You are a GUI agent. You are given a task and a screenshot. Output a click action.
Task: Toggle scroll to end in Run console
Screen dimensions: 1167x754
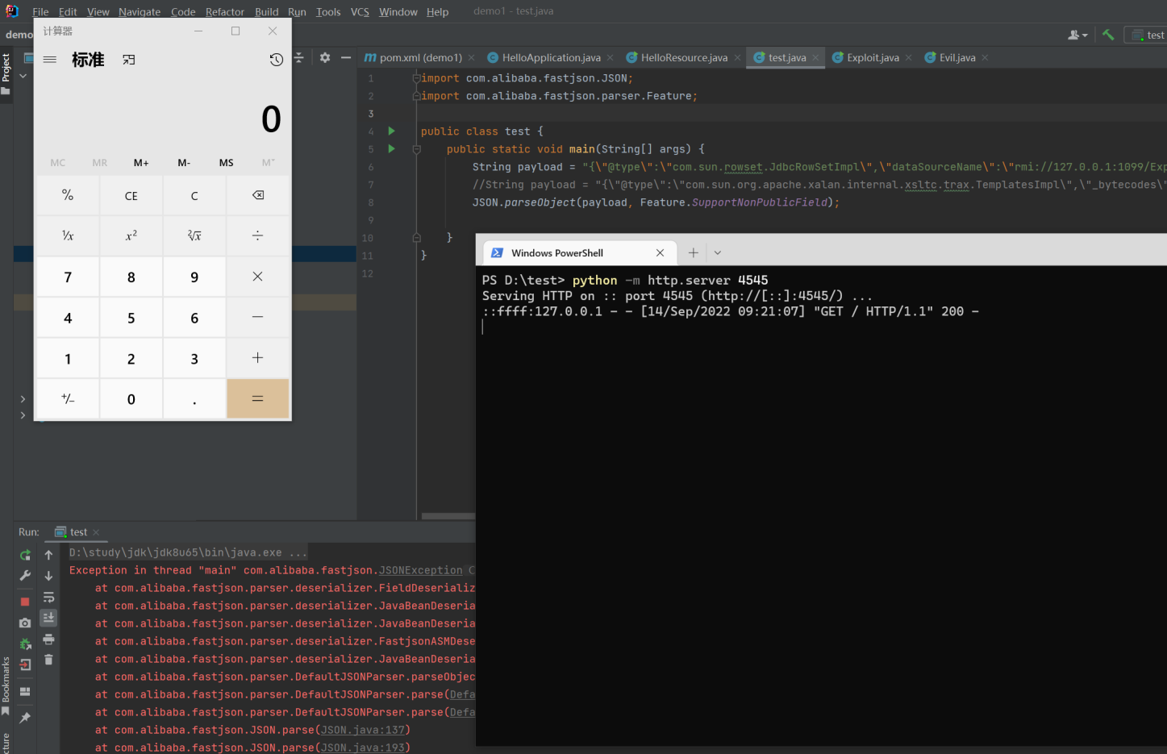(x=48, y=618)
